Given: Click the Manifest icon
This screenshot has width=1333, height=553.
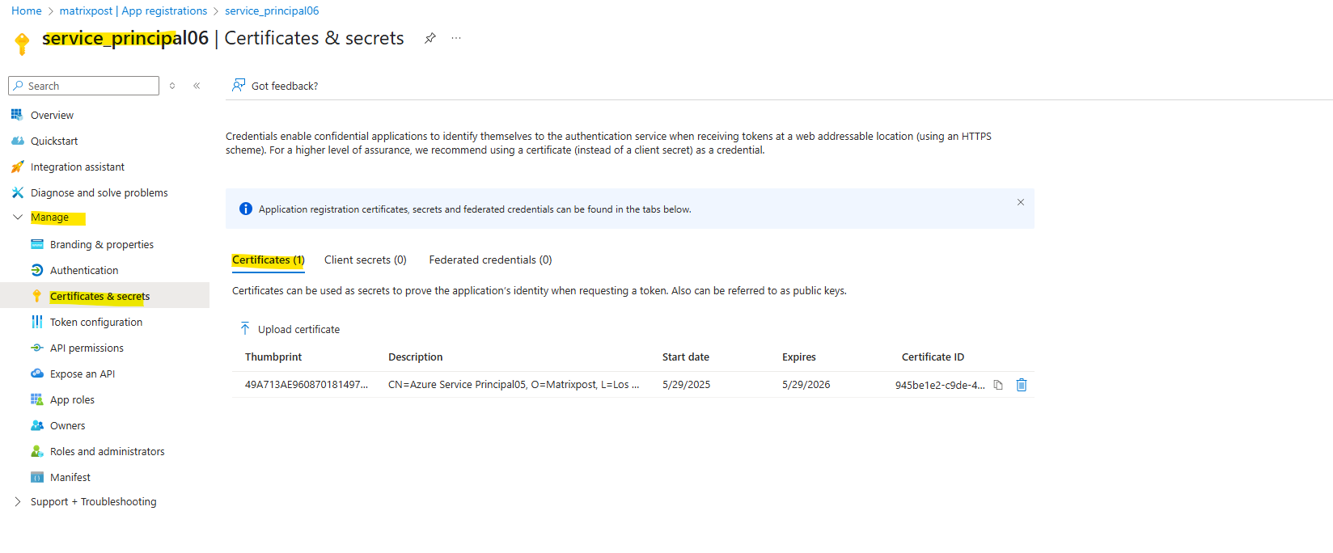Looking at the screenshot, I should [37, 477].
